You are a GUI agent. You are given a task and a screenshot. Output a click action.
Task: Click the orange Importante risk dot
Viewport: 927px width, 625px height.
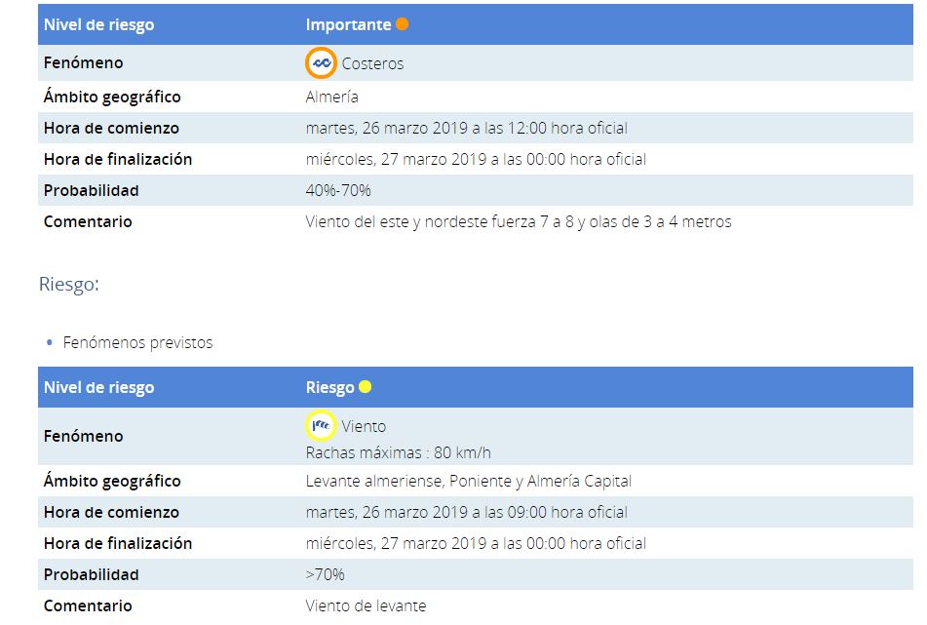click(402, 24)
